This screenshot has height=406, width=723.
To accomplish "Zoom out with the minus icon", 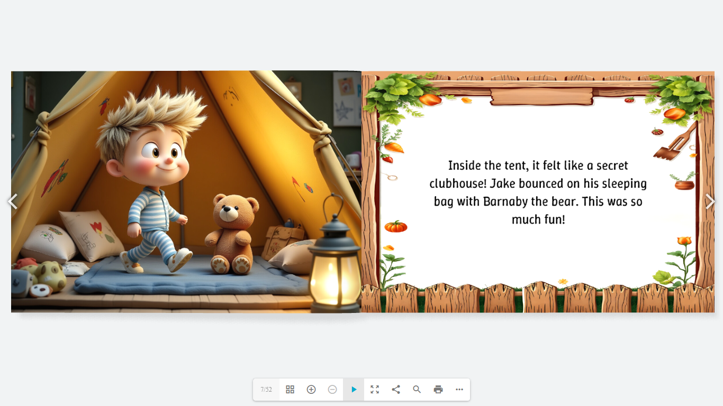I will 332,390.
